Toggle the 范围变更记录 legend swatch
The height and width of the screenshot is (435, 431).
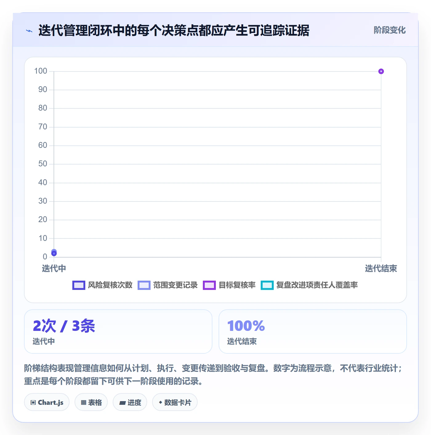point(144,285)
